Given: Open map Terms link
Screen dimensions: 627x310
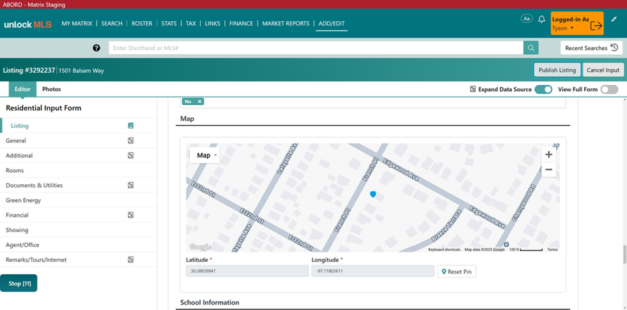Looking at the screenshot, I should pos(552,250).
